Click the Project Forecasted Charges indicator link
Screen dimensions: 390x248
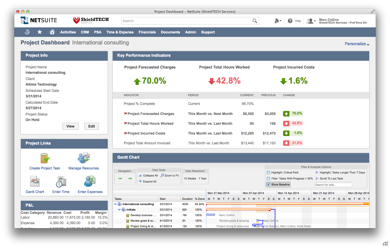(151, 114)
